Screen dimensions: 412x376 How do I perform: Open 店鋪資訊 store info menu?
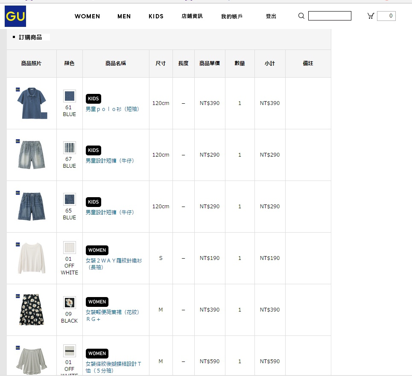point(192,16)
